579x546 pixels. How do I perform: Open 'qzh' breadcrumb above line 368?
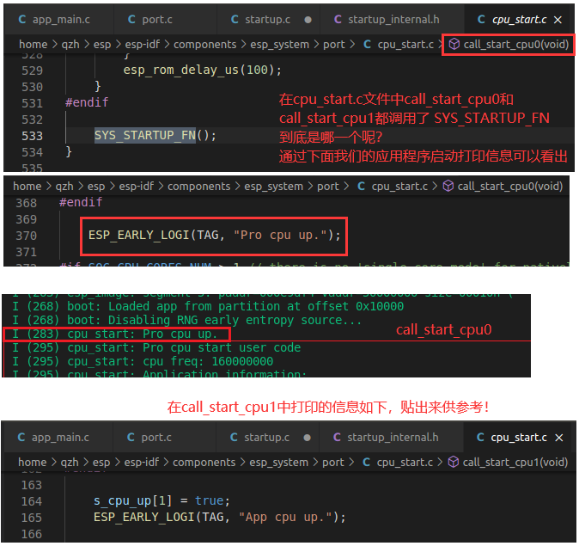click(64, 187)
